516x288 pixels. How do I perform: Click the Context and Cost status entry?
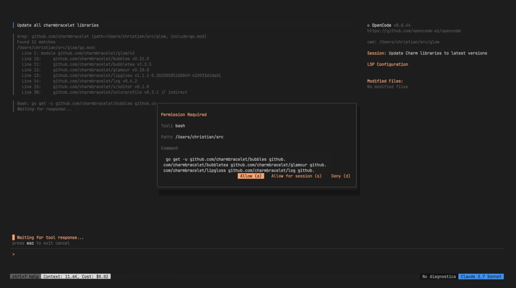(x=76, y=276)
